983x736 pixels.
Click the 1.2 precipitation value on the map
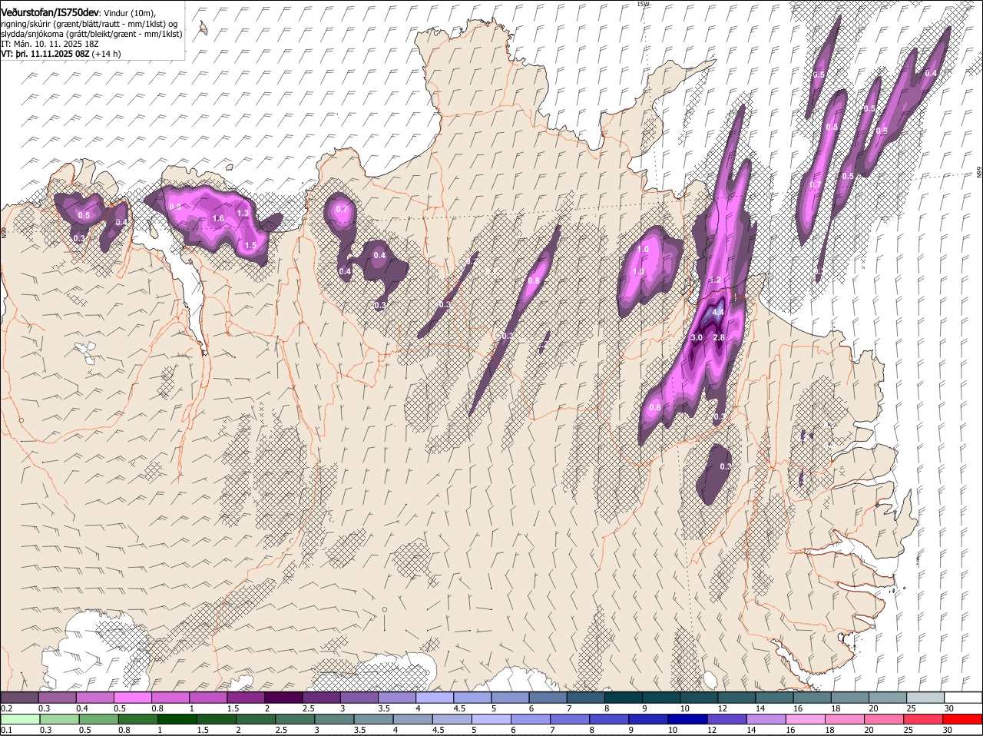pyautogui.click(x=716, y=280)
